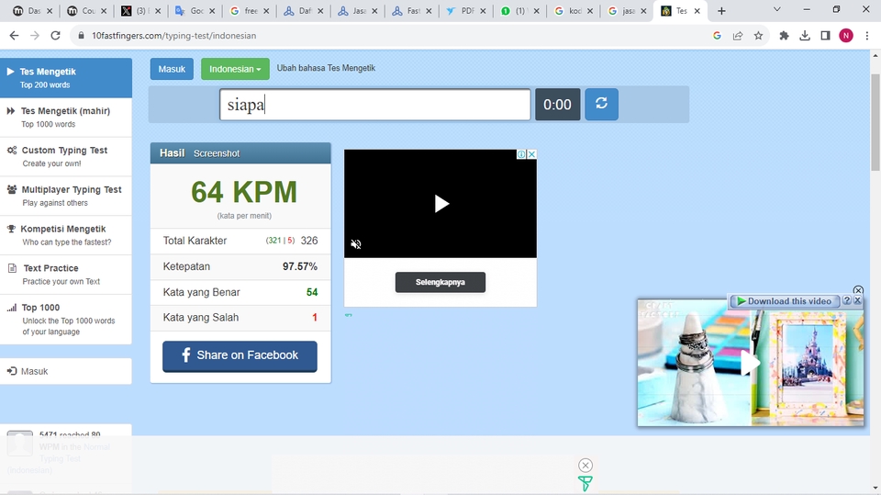Open browser downloads icon

click(x=805, y=36)
